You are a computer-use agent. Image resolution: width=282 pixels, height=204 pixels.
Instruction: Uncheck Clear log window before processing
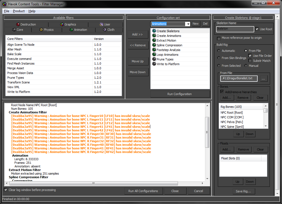point(6,190)
